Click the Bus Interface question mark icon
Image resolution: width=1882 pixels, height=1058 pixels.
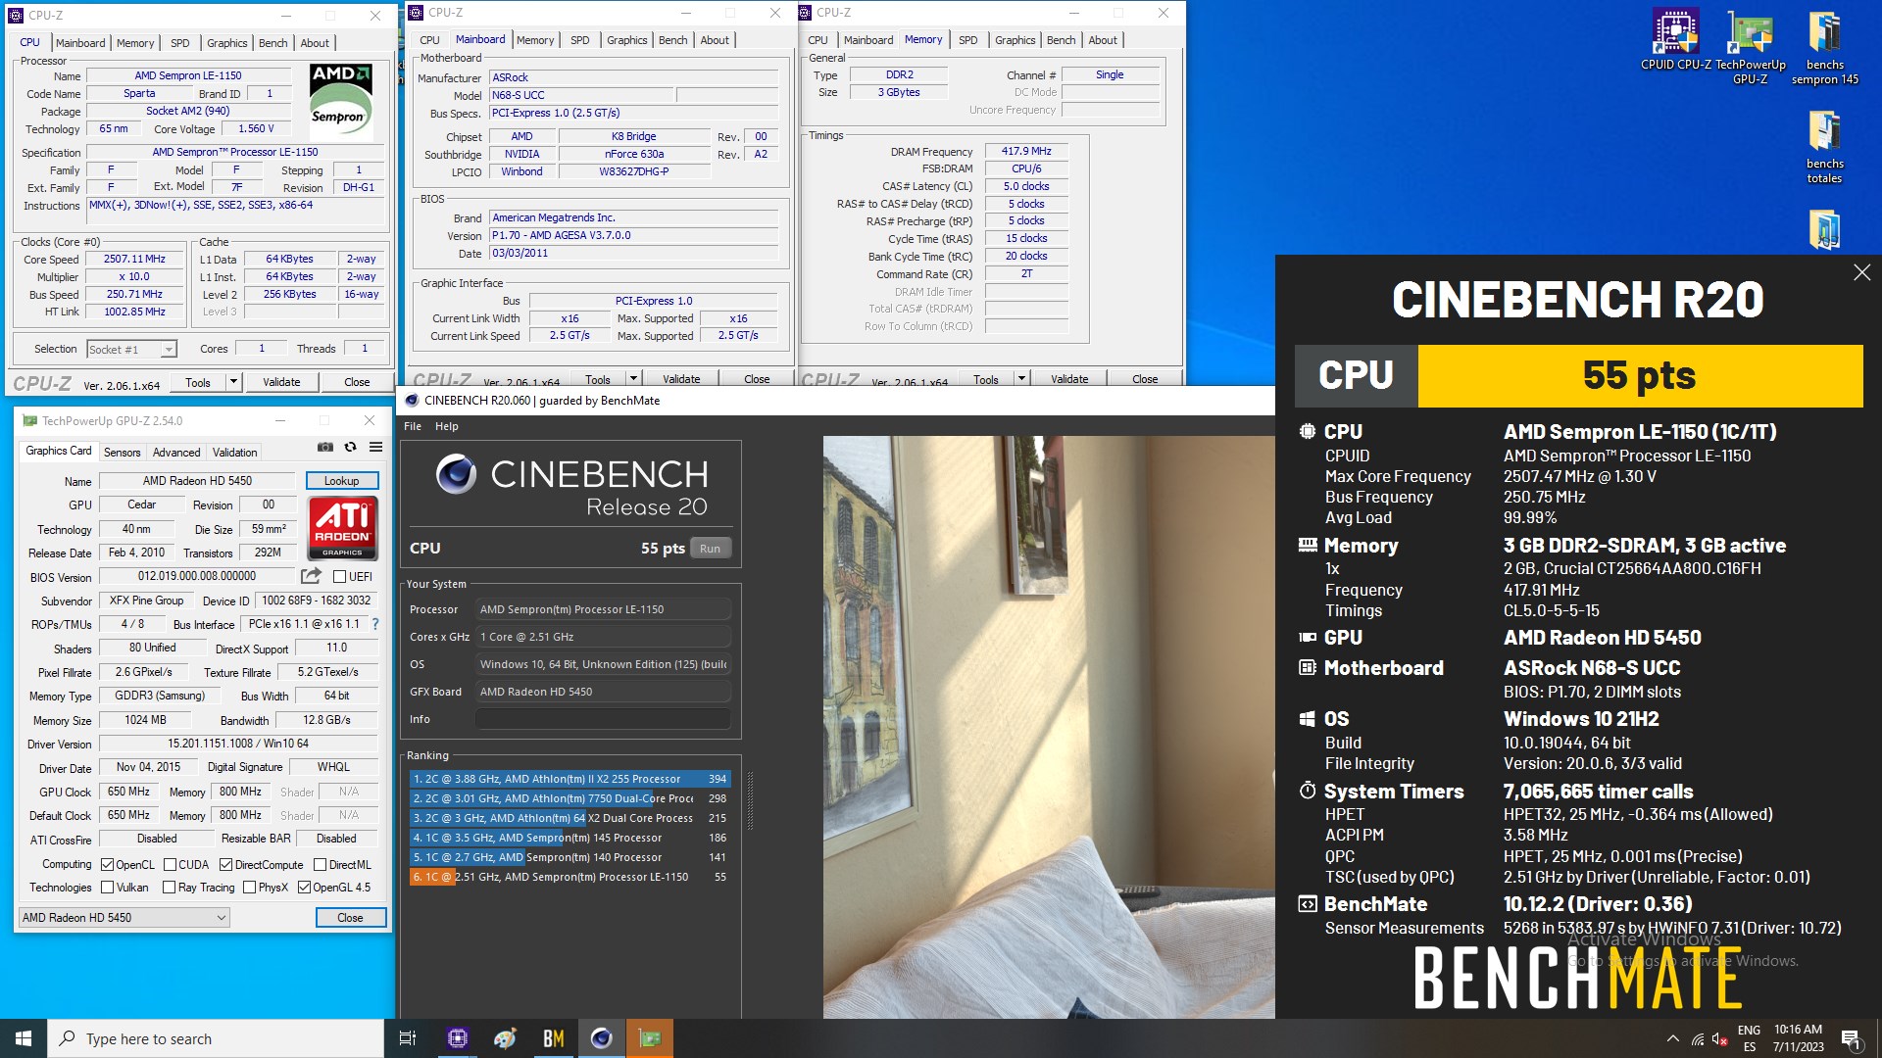pos(374,624)
